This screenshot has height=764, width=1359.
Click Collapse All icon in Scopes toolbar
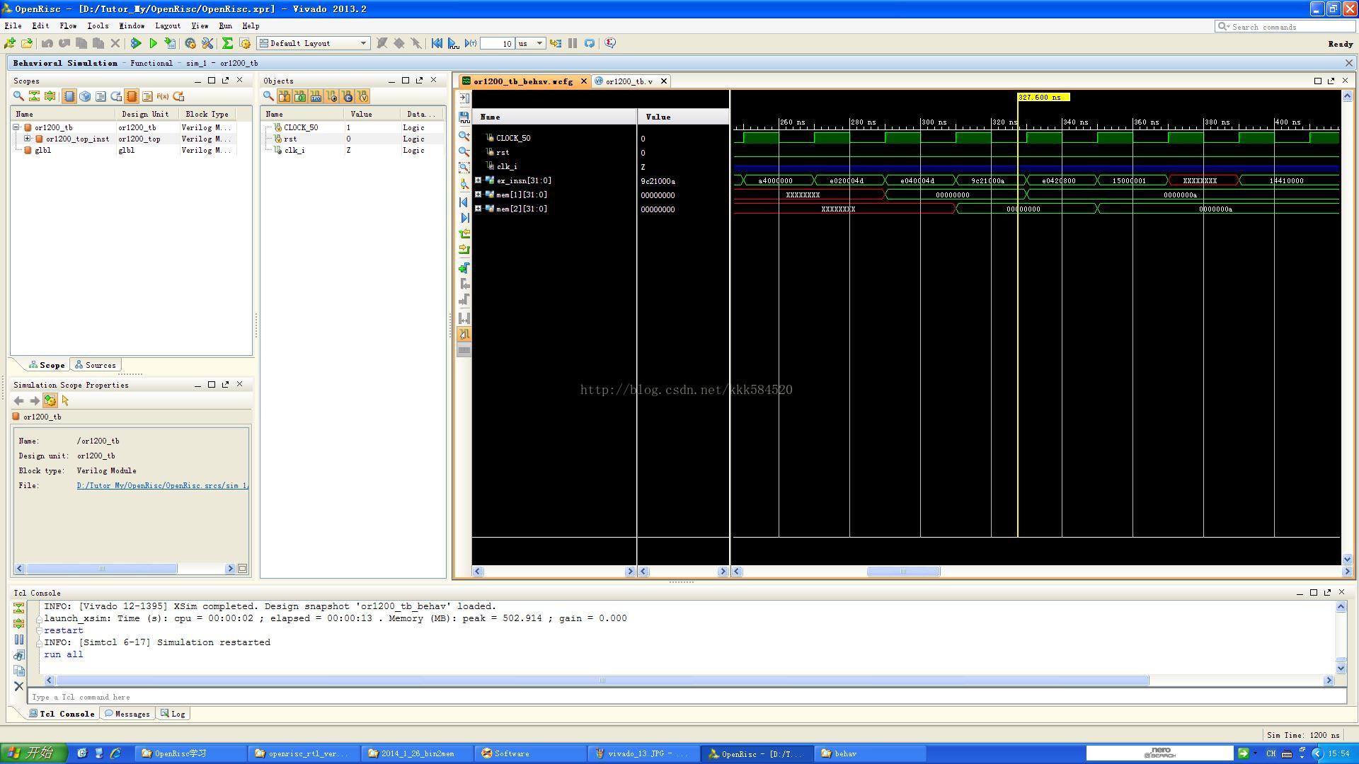pyautogui.click(x=34, y=96)
